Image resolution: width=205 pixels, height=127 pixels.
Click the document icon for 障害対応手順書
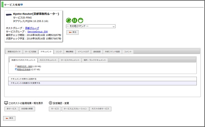point(16,69)
